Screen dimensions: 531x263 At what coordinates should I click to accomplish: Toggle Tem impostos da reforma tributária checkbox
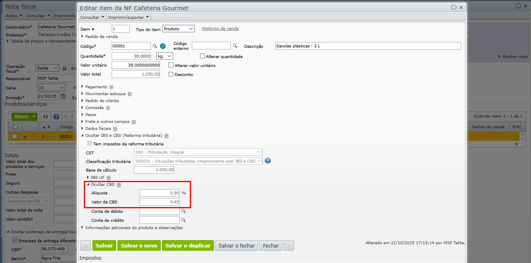point(90,144)
